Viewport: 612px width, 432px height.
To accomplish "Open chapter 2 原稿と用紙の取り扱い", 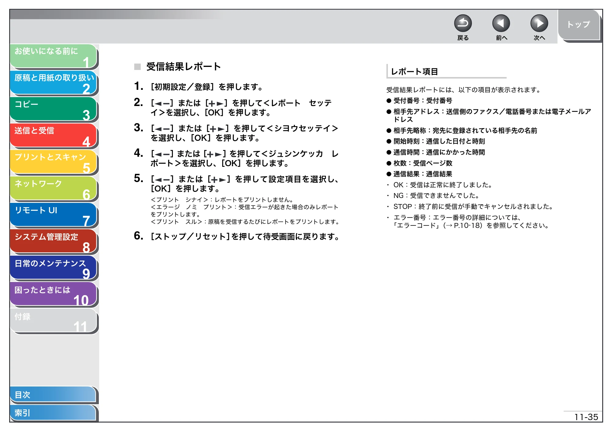I will pyautogui.click(x=54, y=83).
